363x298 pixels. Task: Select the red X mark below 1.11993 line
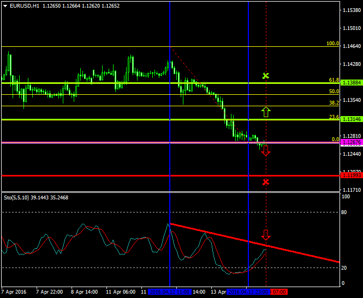(266, 182)
